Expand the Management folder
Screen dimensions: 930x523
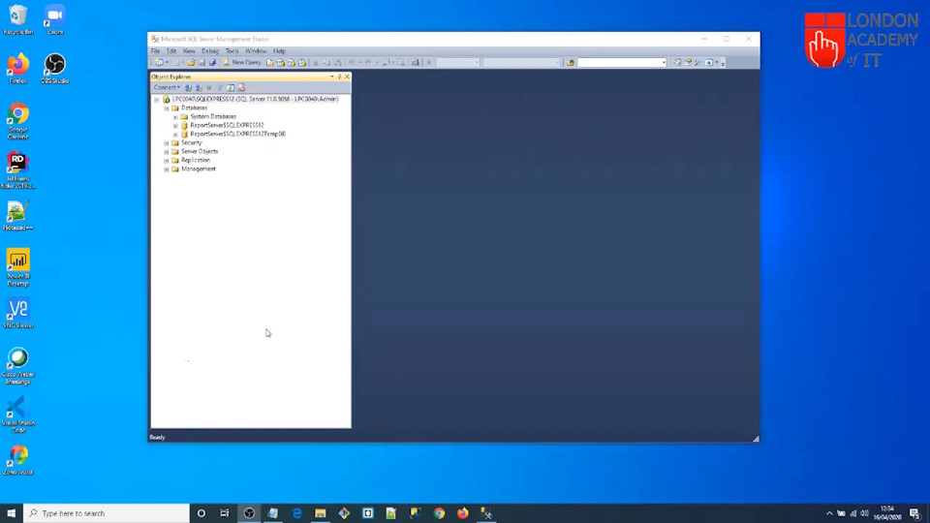pos(166,169)
